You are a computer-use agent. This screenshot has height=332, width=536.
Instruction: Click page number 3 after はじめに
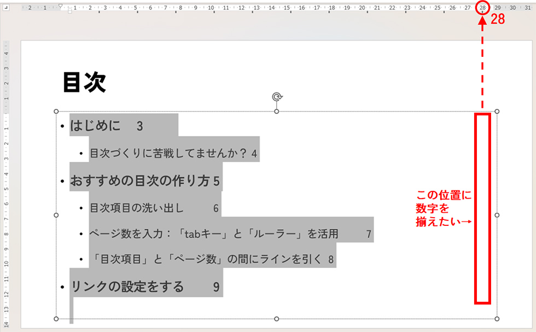tap(139, 126)
